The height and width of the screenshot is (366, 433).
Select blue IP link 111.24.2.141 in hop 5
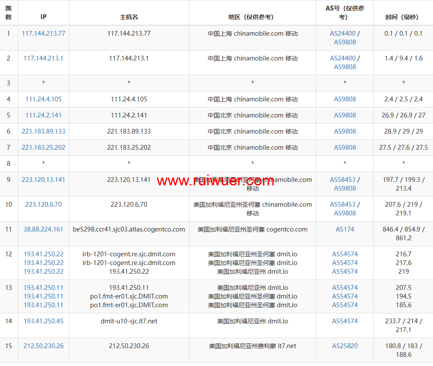coord(44,115)
